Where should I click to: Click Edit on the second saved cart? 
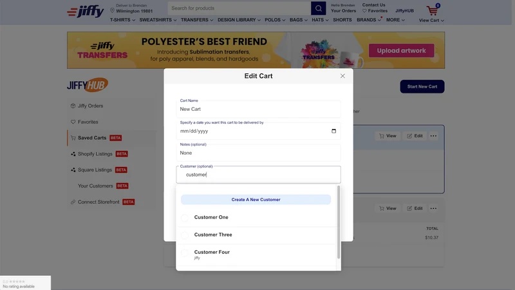click(x=415, y=208)
